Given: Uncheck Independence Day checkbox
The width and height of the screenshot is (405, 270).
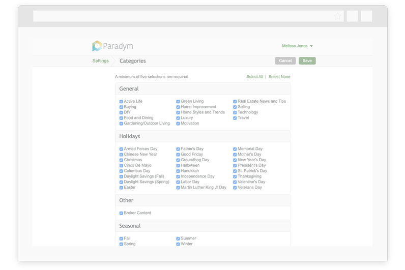Looking at the screenshot, I should point(178,176).
